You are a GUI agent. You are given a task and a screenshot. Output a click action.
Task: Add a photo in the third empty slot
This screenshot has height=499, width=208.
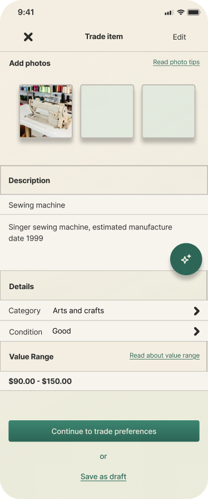pyautogui.click(x=169, y=111)
